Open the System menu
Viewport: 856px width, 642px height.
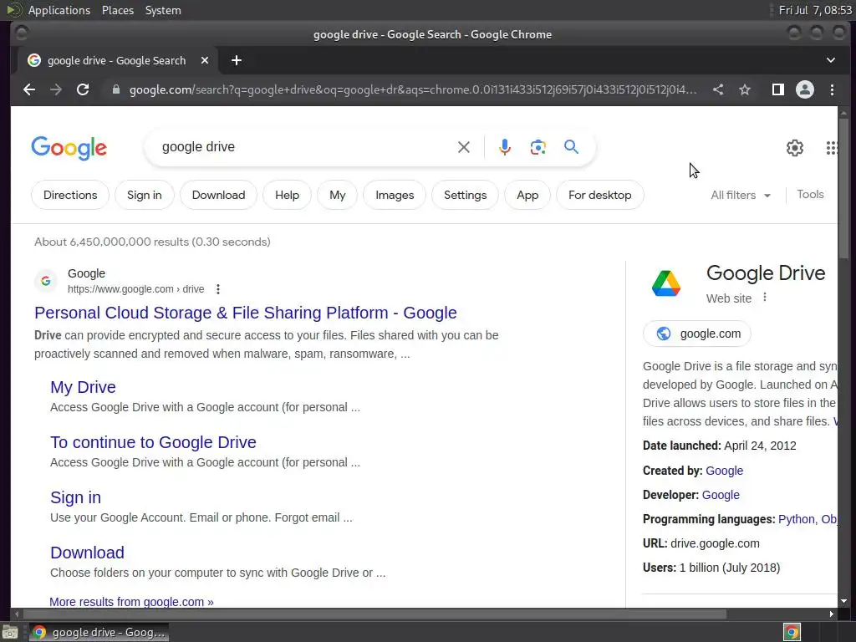pyautogui.click(x=163, y=10)
